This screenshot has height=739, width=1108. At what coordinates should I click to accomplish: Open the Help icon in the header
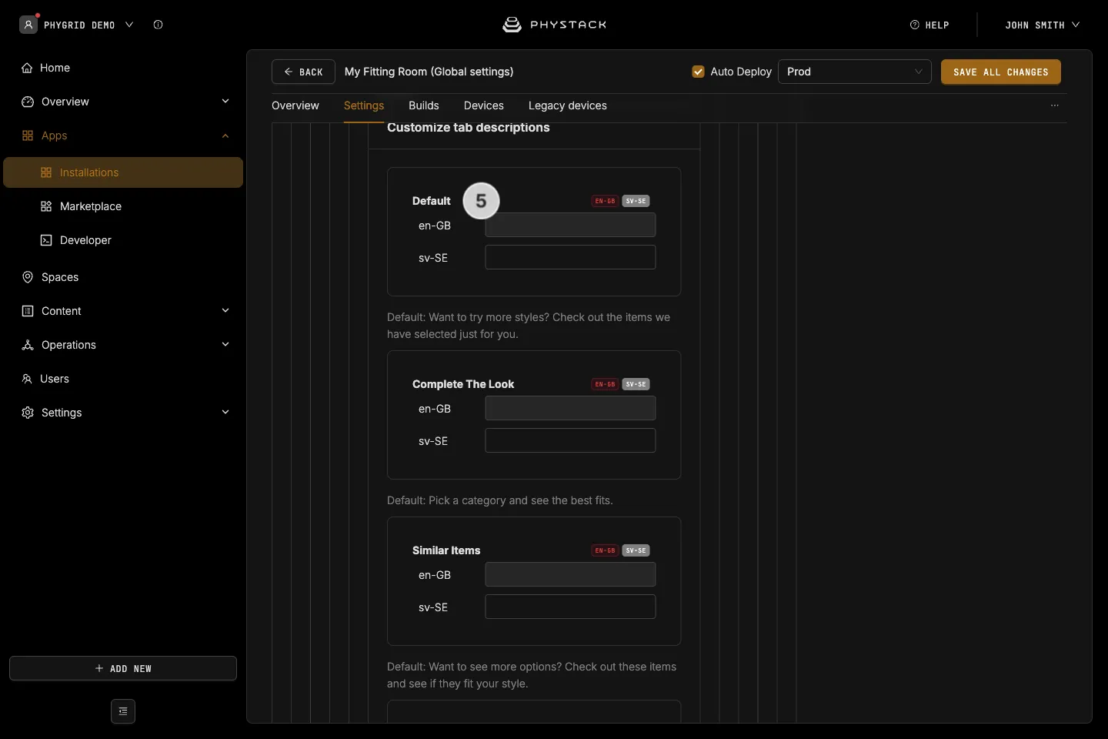tap(915, 25)
